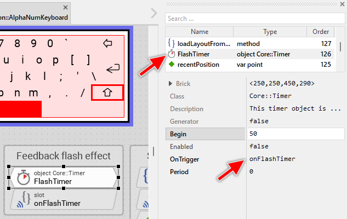Click the FlashTimer timer icon in member list
Screen dimensions: 347x219
click(x=172, y=54)
